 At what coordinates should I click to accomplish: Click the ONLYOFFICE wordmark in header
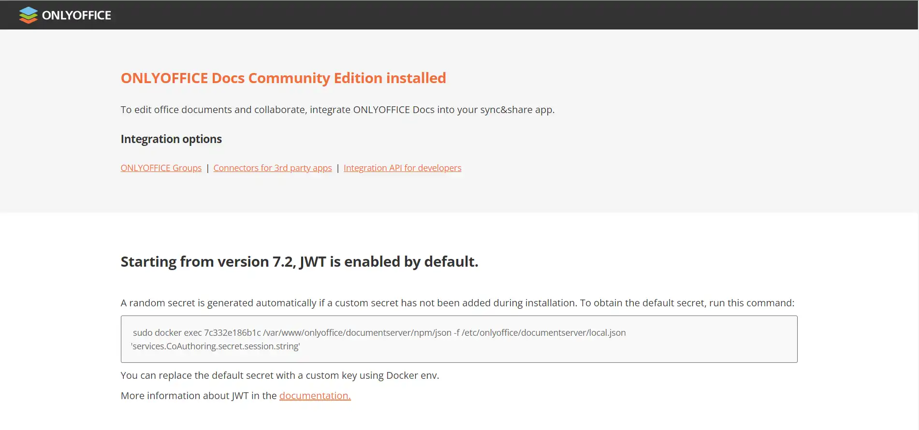(76, 15)
